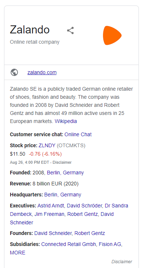Screen dimensions: 144x268
Task: Open the Wikipedia source link
Action: 66,121
